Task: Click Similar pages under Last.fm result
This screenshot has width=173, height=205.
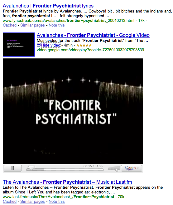Action: 32,201
